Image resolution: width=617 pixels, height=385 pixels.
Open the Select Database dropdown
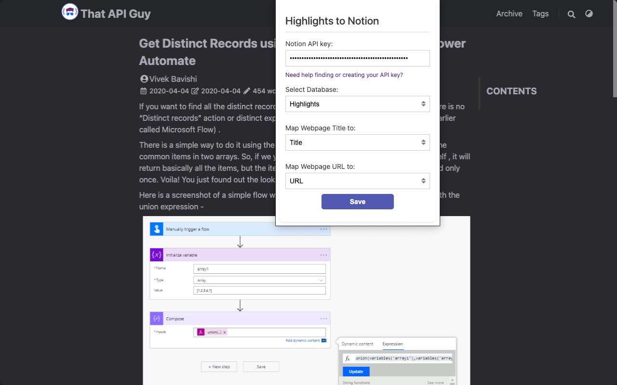[358, 104]
